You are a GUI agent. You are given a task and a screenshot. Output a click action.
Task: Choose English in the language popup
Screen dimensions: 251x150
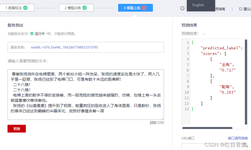198,5
